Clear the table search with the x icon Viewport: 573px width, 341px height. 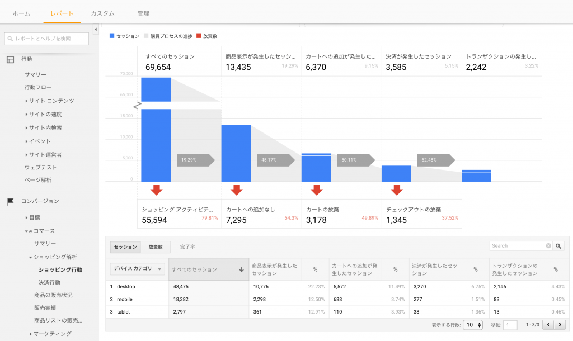click(548, 246)
